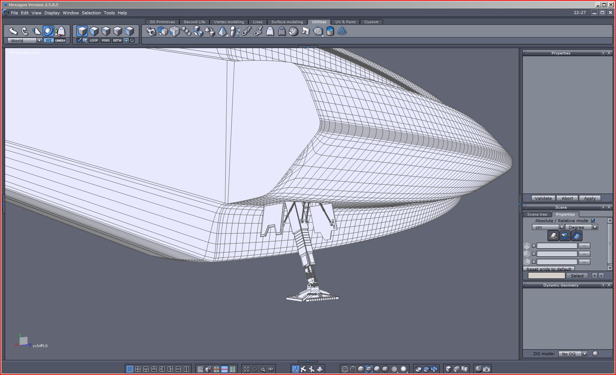Switch to single-view layout icon
Image resolution: width=616 pixels, height=375 pixels.
(130, 369)
